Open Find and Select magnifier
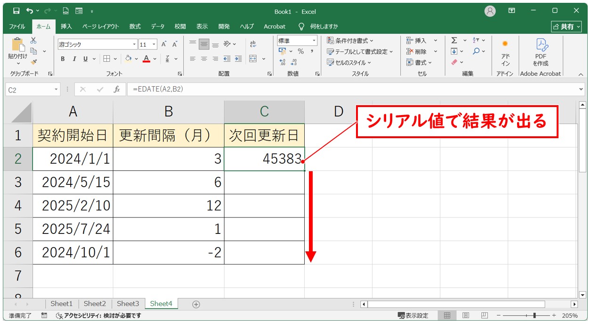This screenshot has height=324, width=591. pos(476,51)
